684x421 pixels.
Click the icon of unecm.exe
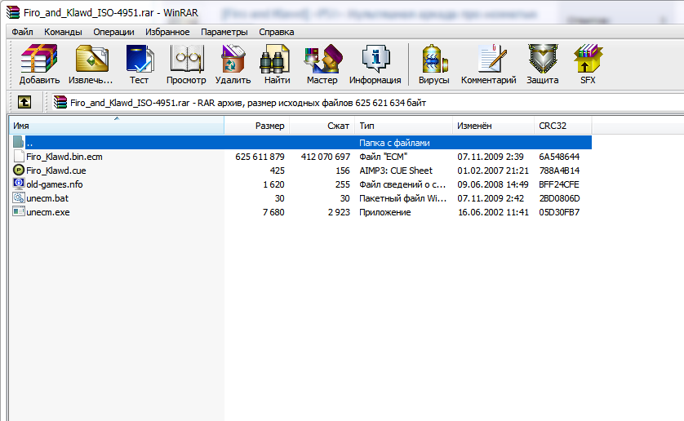[x=18, y=211]
